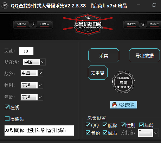Screen dimensions: 161x143
Task: Click the 页数 input field showing 10
Action: tap(26, 51)
